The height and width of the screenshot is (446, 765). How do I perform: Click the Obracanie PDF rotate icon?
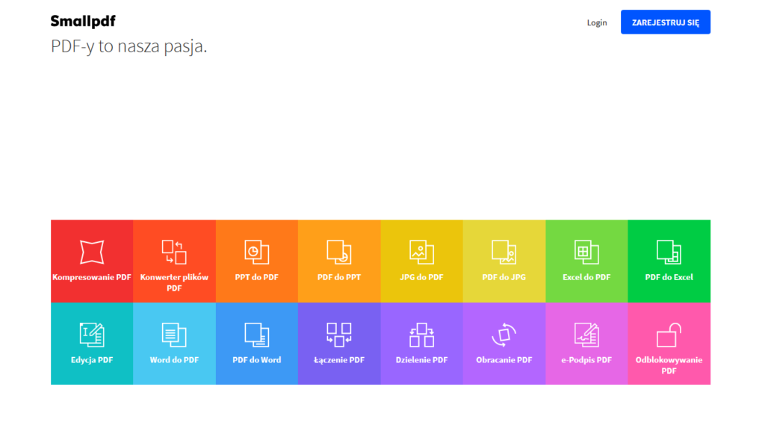(x=504, y=334)
